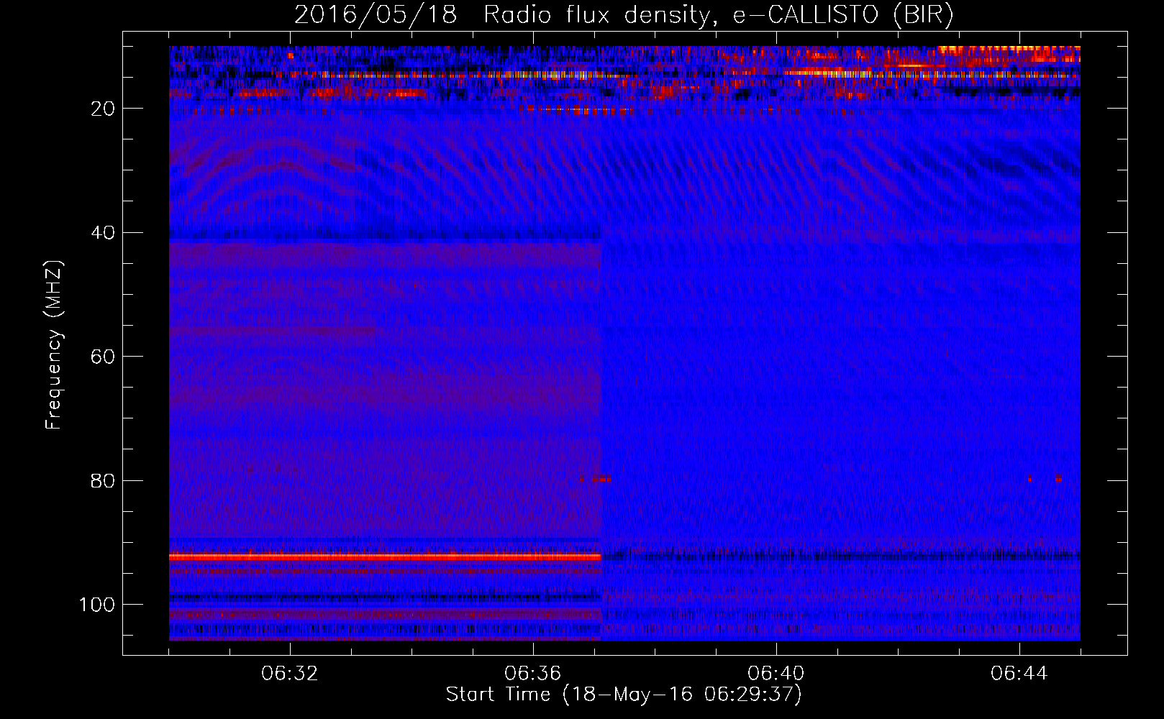Click the '06:40' time tick label
1164x719 pixels.
pos(776,674)
